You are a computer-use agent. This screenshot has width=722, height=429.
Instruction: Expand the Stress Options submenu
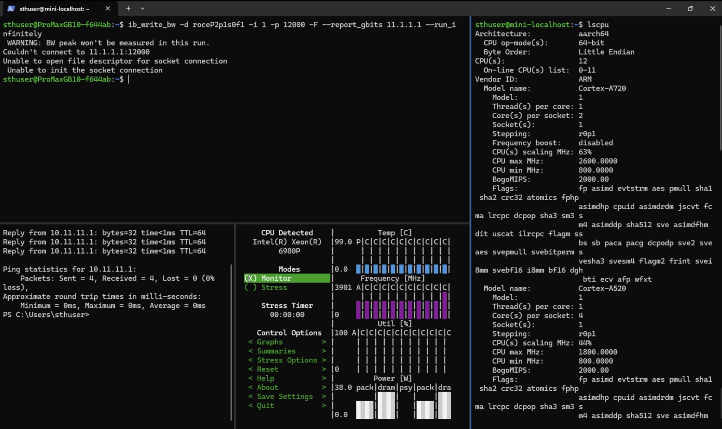(287, 360)
